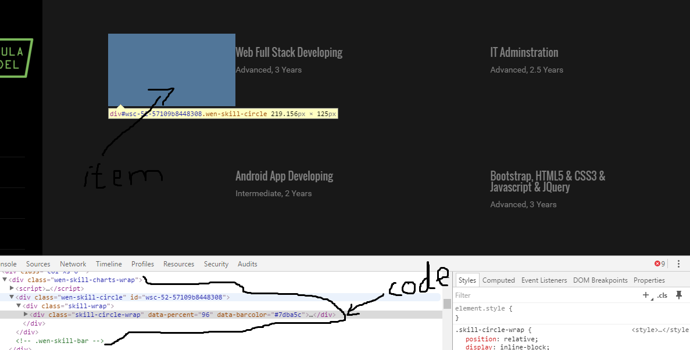Screen dimensions: 690x350
Task: Click the Elements panel vertical scrollbar thumb
Action: tap(447, 304)
